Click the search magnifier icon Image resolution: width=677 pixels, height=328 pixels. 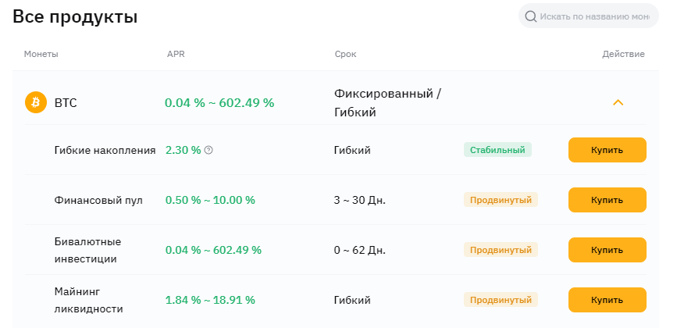531,16
